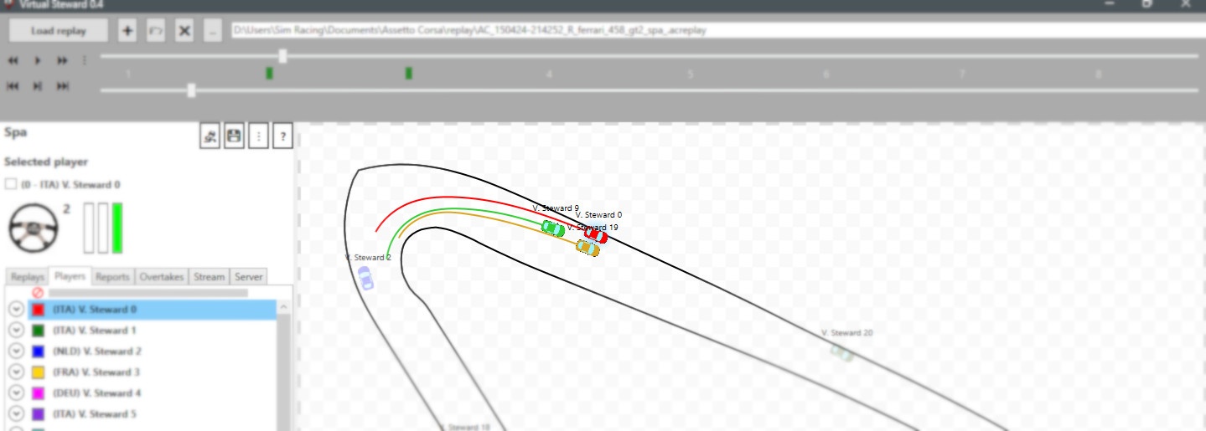Click the fast forward playback icon
1206x431 pixels.
[62, 60]
